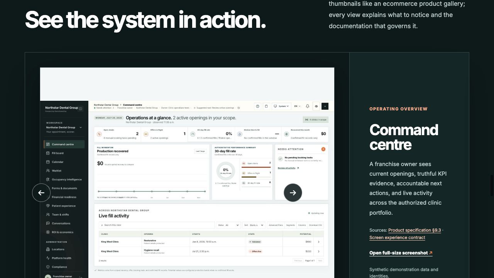
Task: Click the Offers in flight KPI icon
Action: pos(146,134)
